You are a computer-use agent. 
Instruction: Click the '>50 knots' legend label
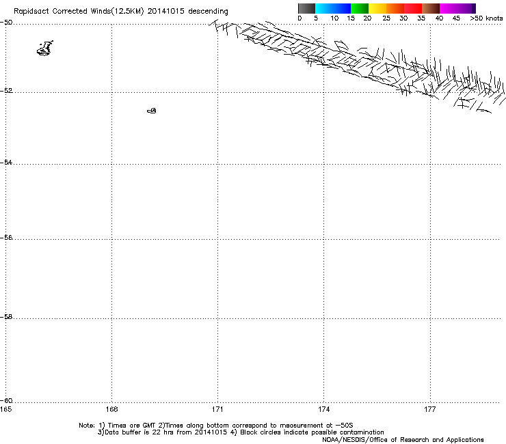pyautogui.click(x=486, y=18)
